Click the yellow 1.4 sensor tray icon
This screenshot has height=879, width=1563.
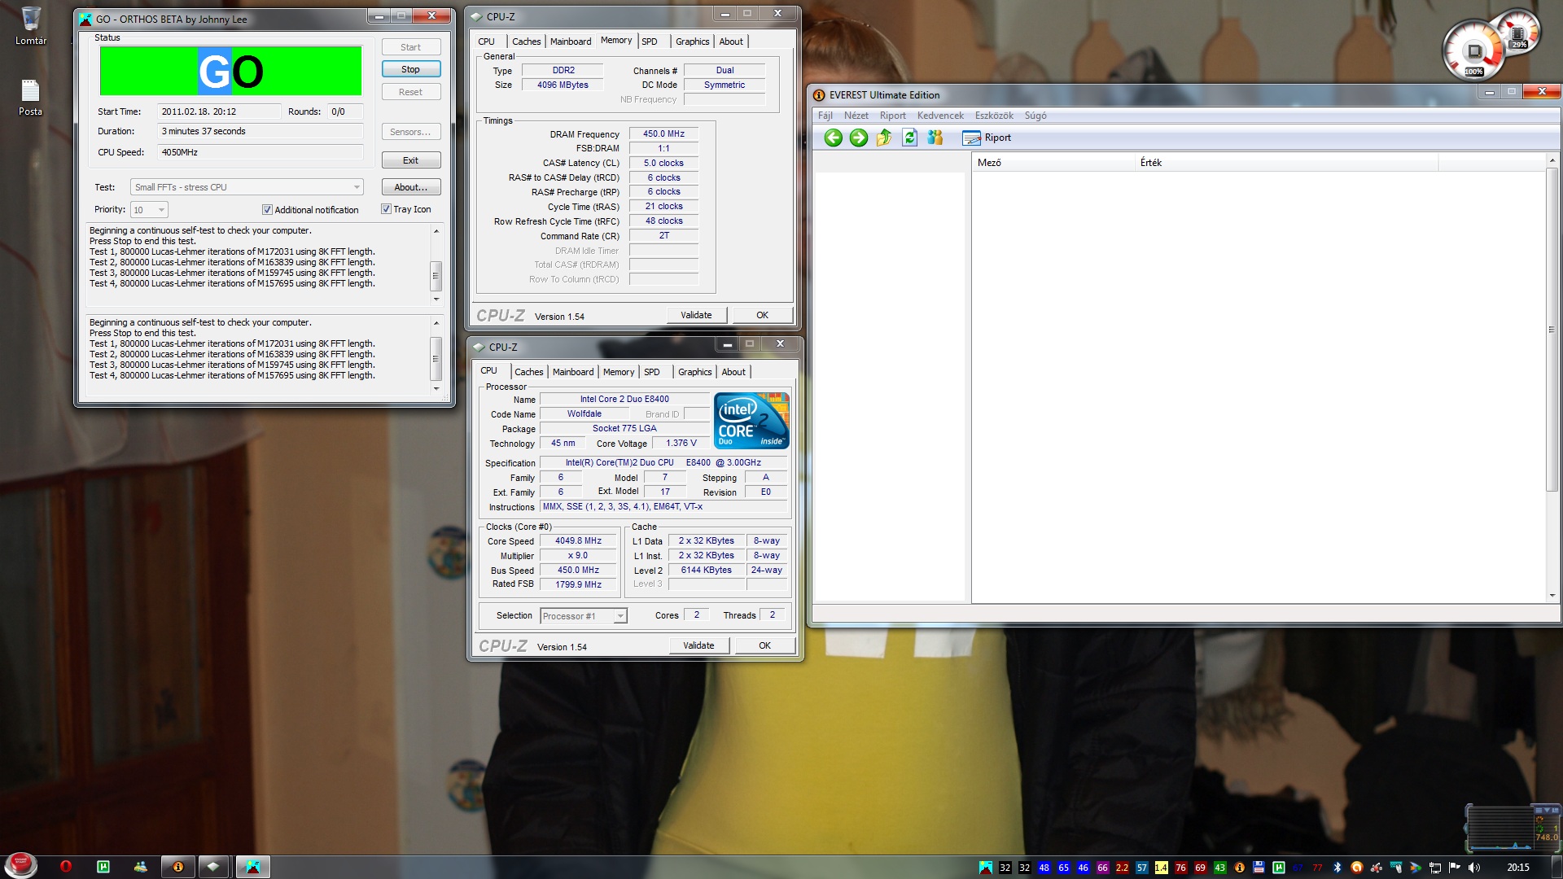[x=1161, y=868]
